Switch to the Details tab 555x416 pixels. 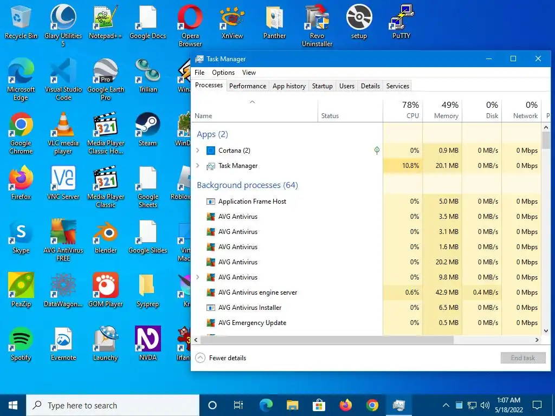[x=370, y=86]
